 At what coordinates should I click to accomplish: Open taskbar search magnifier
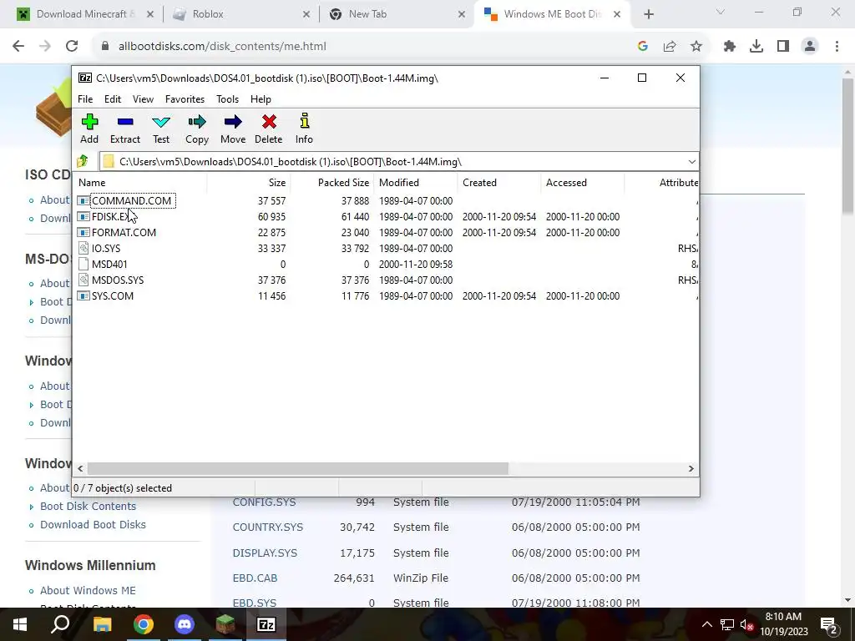(x=60, y=624)
